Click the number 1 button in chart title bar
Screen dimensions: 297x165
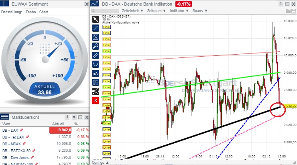pos(281,4)
